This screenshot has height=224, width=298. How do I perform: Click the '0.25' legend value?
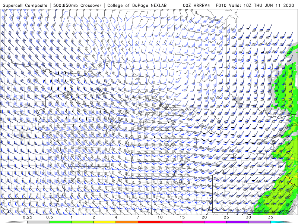click(x=27, y=217)
